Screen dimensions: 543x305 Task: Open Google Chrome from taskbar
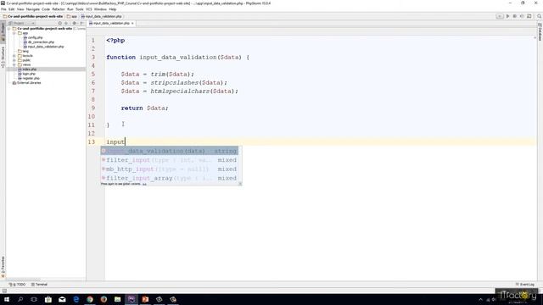pyautogui.click(x=90, y=299)
